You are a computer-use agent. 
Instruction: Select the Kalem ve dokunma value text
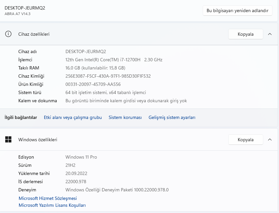(126, 101)
